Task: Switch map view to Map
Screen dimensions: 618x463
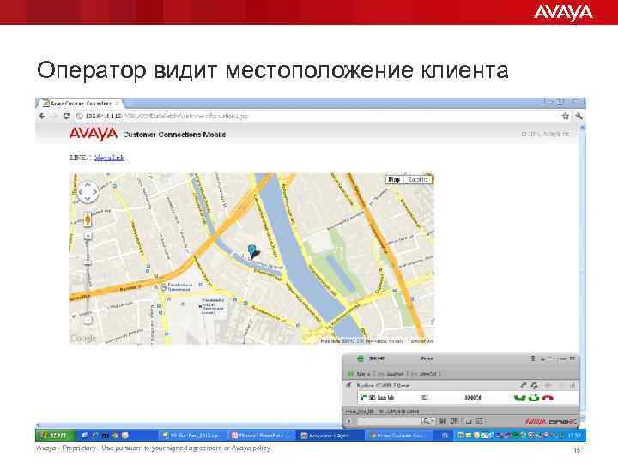Action: click(x=394, y=179)
